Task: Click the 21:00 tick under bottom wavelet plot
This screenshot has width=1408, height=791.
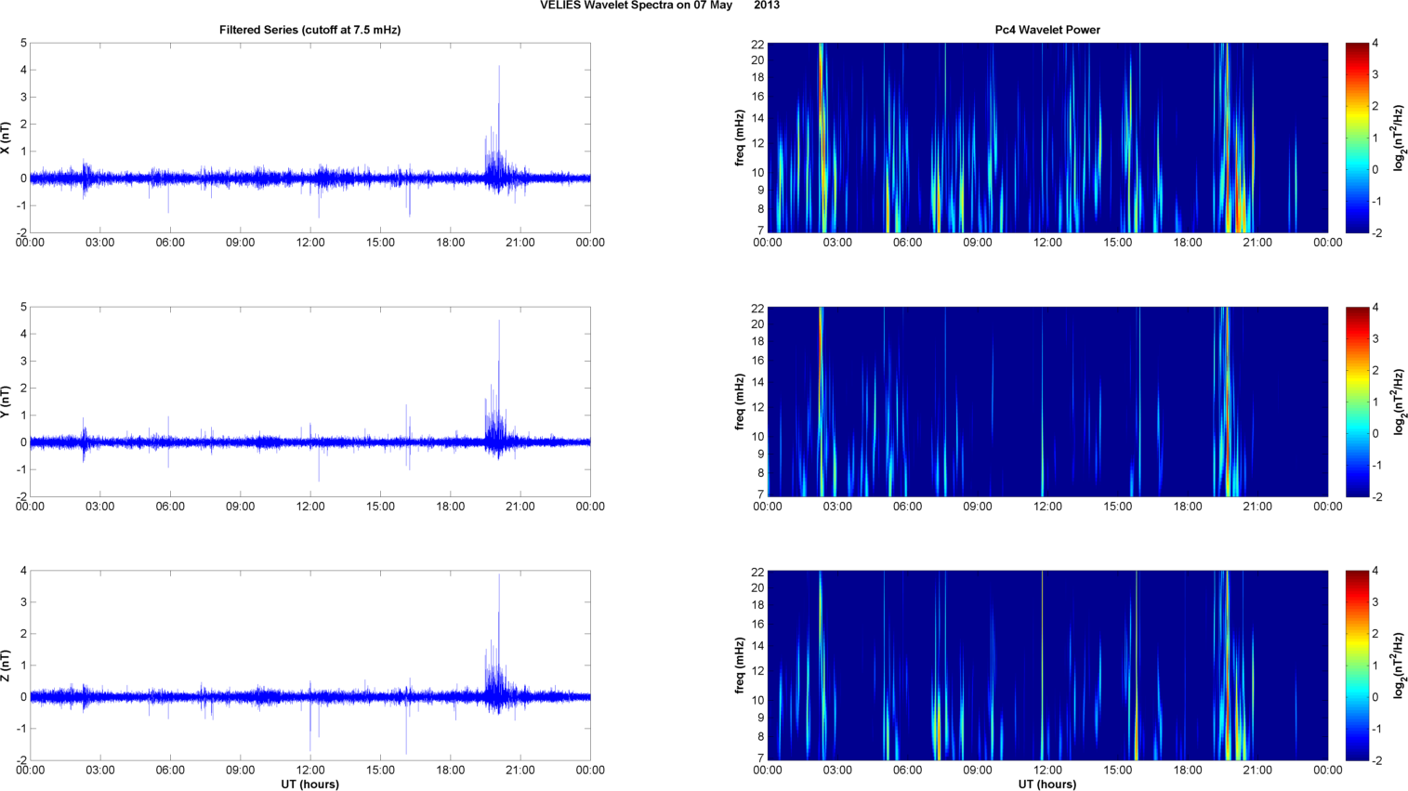Action: 1257,770
